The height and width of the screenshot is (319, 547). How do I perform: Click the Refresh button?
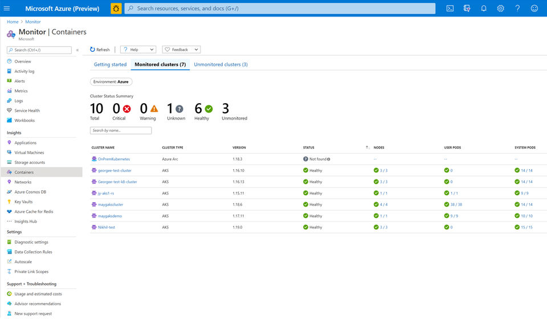coord(100,50)
